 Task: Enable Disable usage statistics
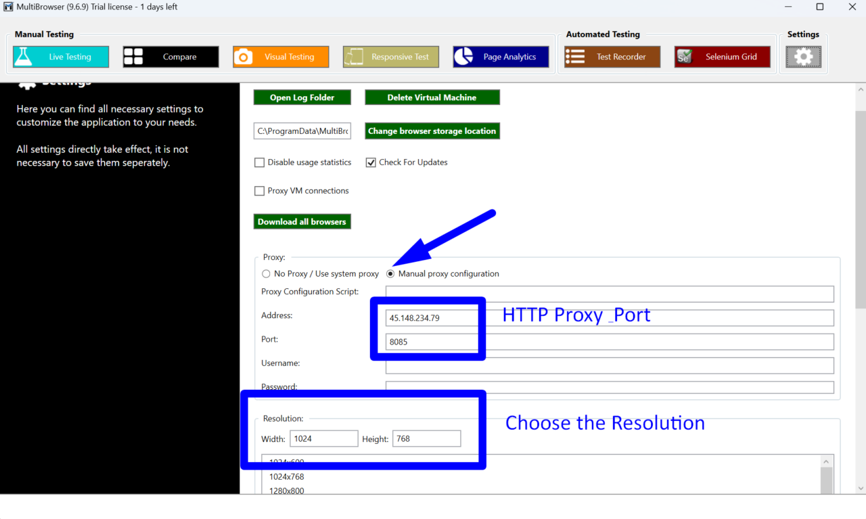[x=259, y=162]
